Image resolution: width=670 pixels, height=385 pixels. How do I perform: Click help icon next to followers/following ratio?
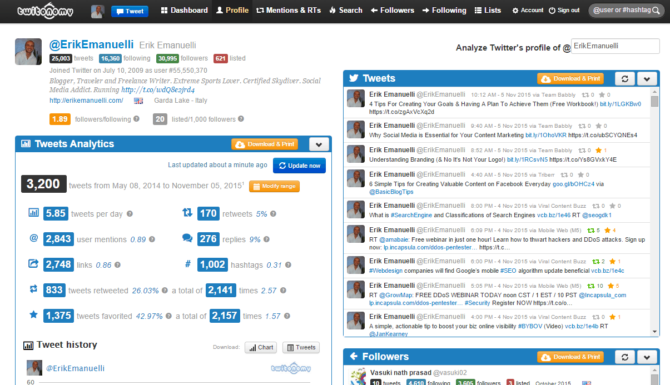click(x=136, y=119)
